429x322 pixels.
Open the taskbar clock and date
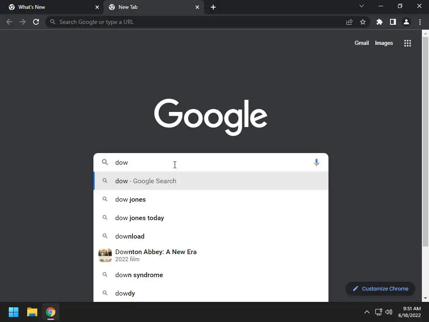tap(410, 312)
